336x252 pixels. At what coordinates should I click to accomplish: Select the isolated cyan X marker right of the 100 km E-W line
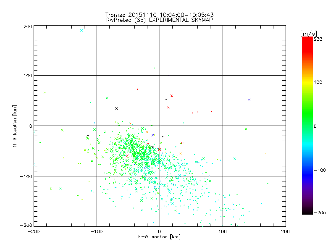tap(235, 159)
